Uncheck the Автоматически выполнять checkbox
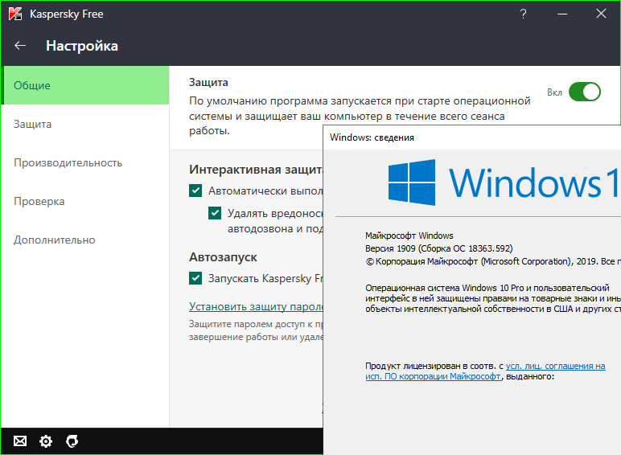Screen dimensions: 621x455 click(x=195, y=191)
